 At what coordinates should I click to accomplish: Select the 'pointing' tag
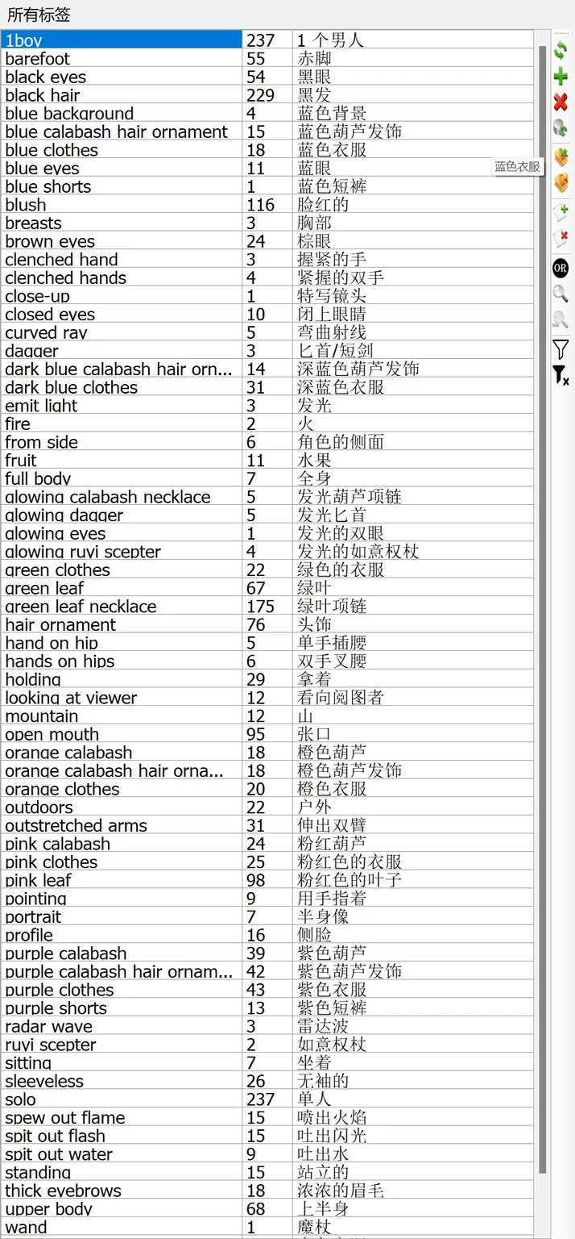pos(36,899)
